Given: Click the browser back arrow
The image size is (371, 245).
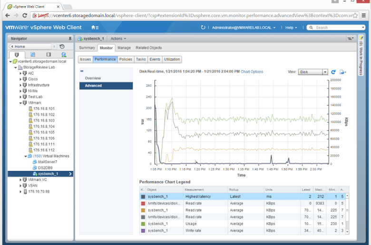Looking at the screenshot, I should pos(8,15).
